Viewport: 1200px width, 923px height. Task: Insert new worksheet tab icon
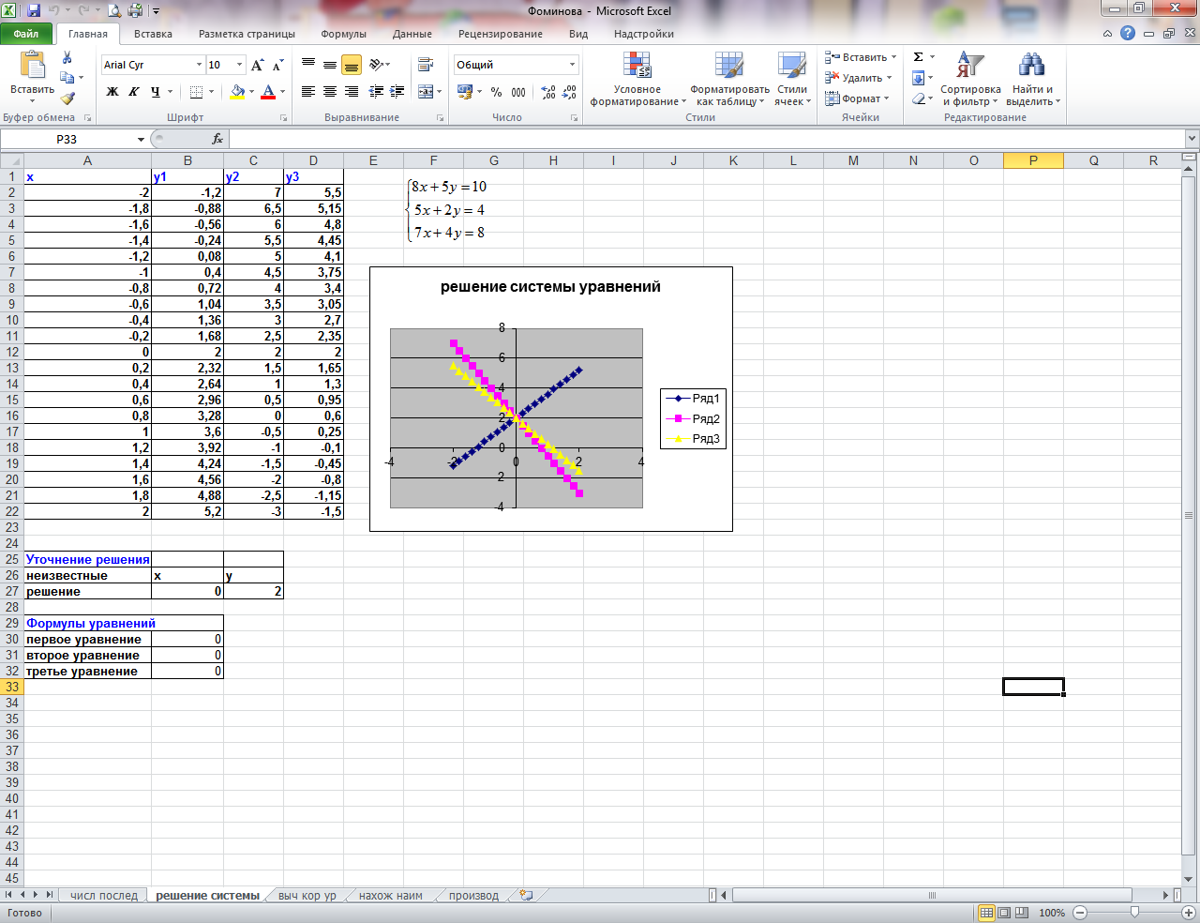(x=526, y=895)
